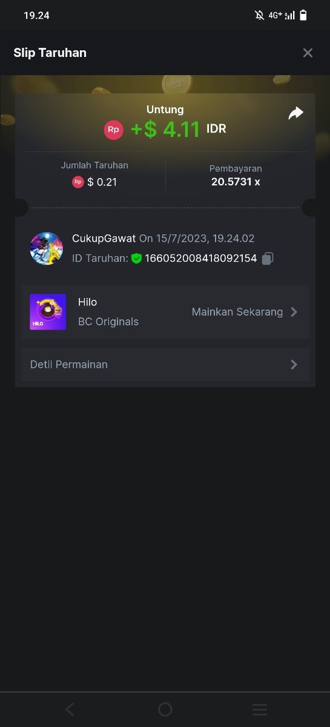Tap the bet ID number 166052008418092154
The image size is (330, 727).
[x=200, y=259]
